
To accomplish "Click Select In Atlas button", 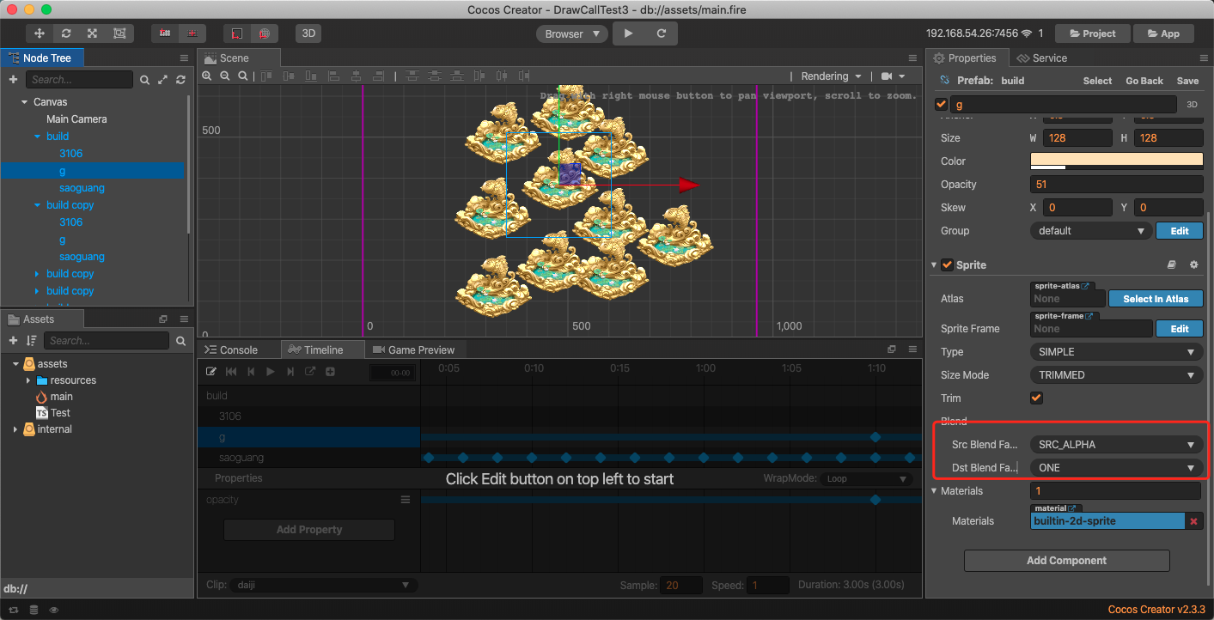I will tap(1156, 299).
